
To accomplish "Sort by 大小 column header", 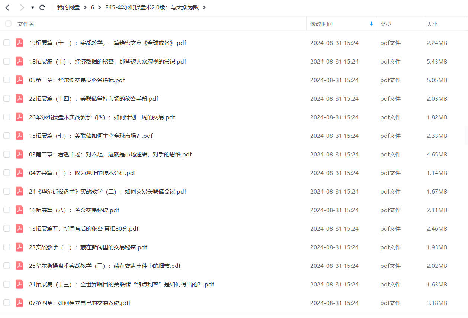I will (x=432, y=24).
